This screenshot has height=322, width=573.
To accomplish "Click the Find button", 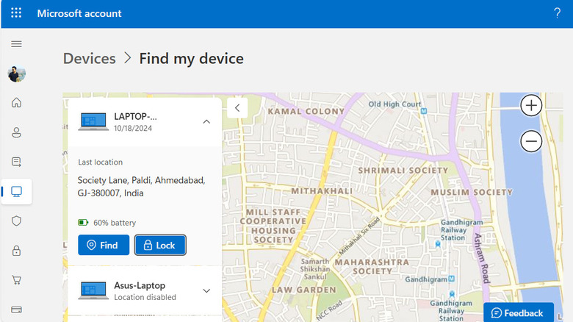I will 104,245.
